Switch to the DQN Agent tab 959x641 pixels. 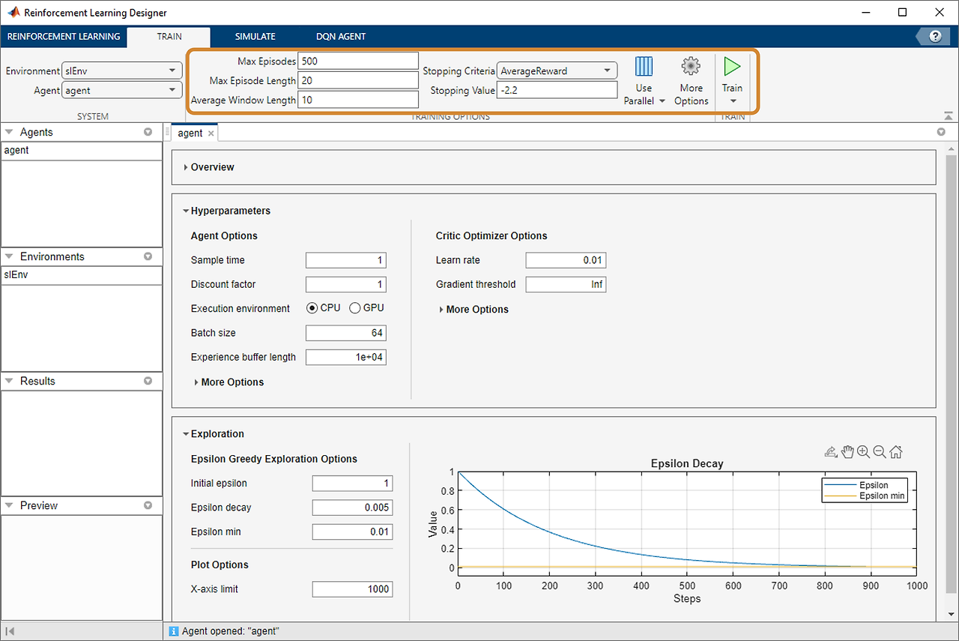tap(341, 36)
